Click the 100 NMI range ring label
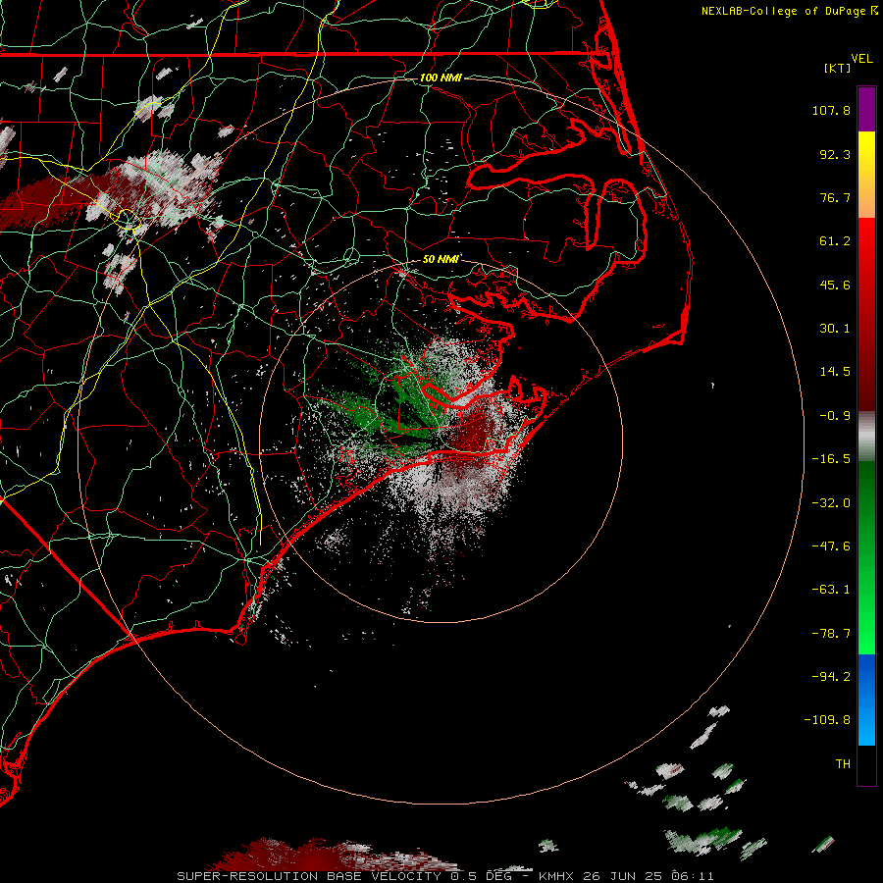The image size is (883, 883). pos(441,78)
